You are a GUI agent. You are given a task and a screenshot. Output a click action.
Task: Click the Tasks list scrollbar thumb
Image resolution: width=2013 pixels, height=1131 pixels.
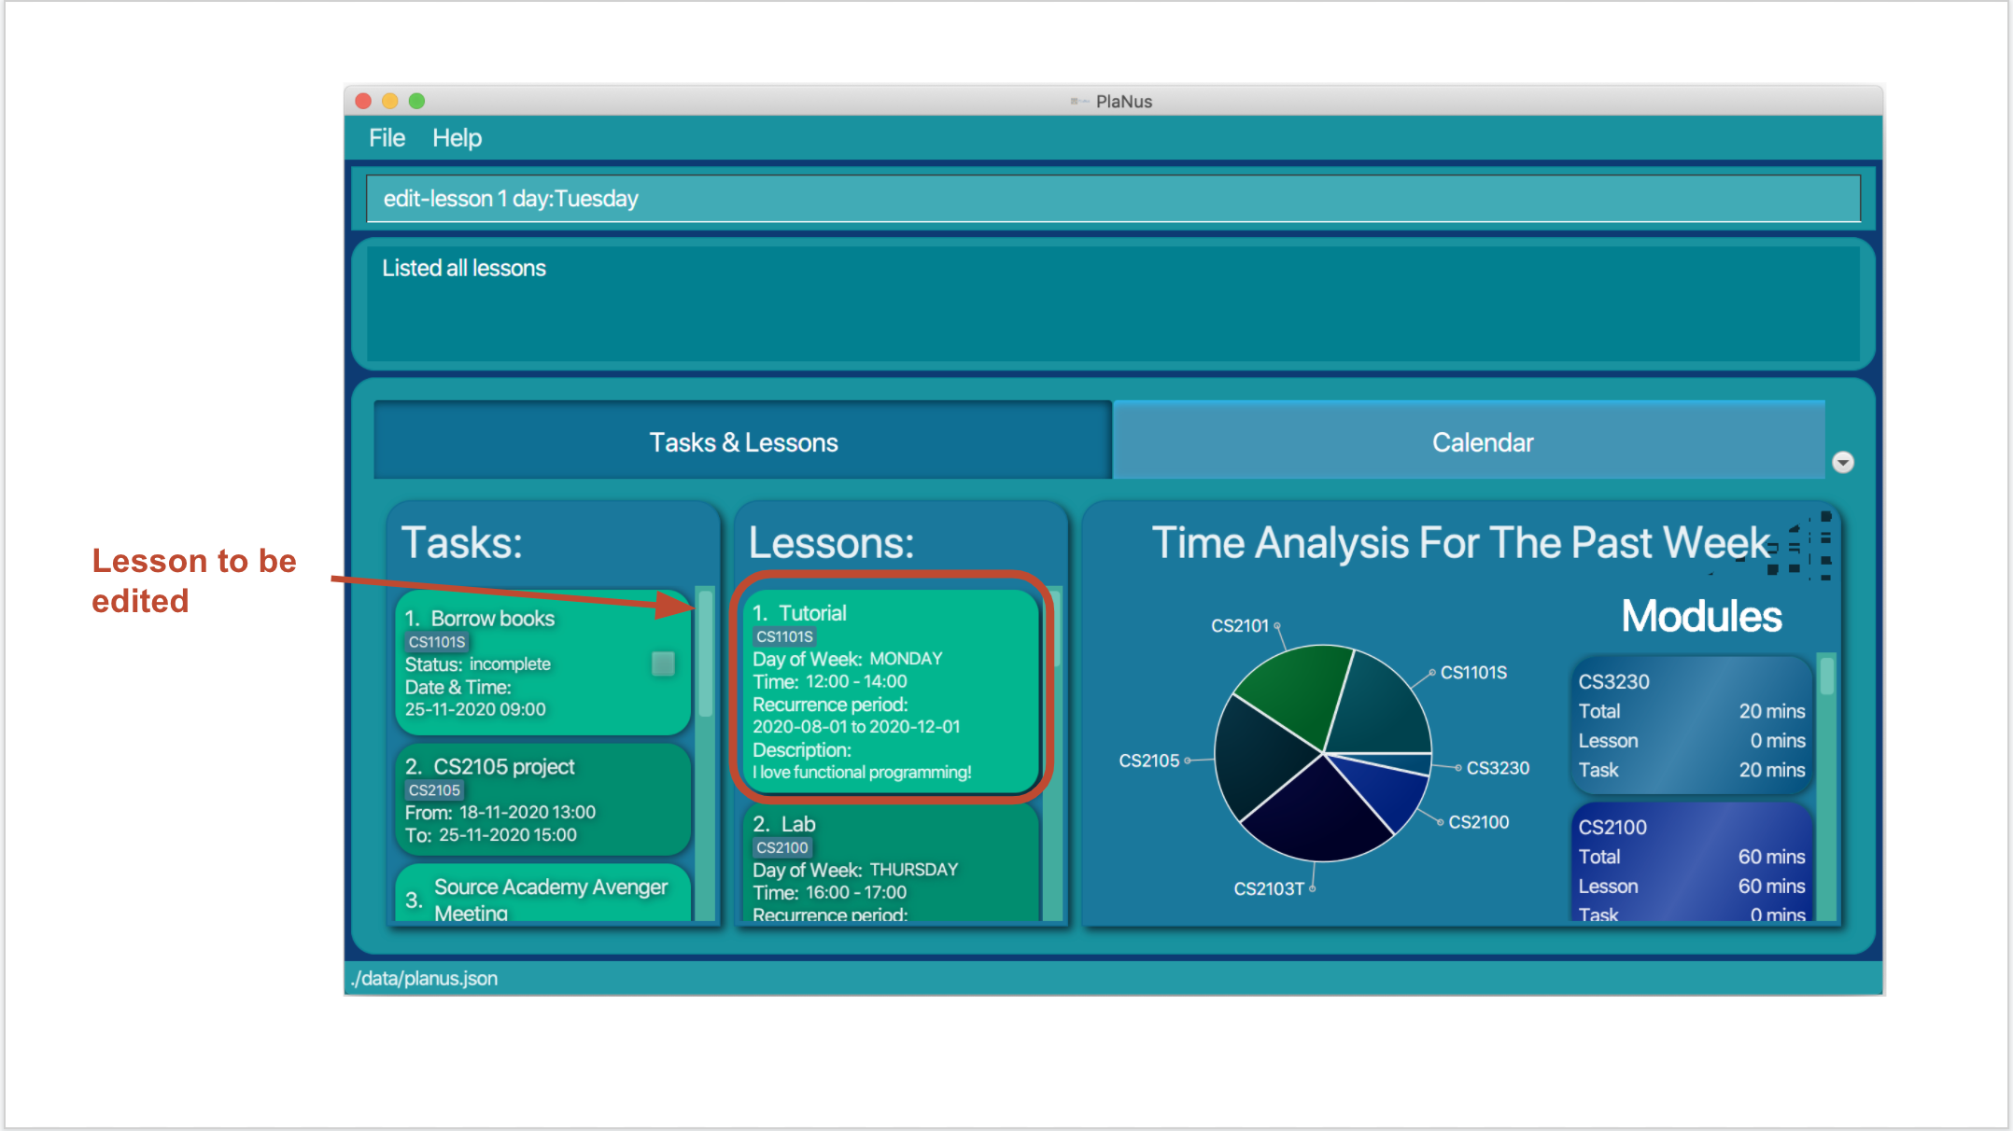click(706, 653)
